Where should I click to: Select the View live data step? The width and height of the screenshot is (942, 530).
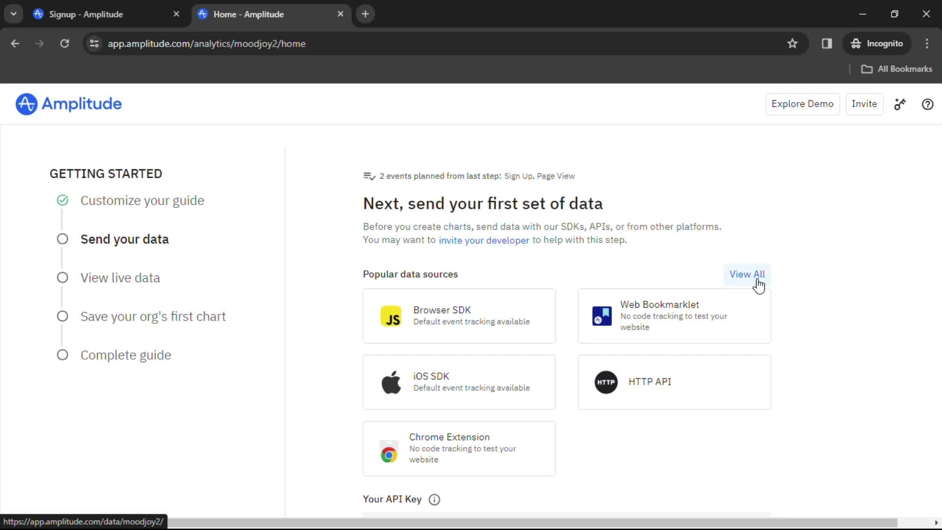pyautogui.click(x=120, y=278)
